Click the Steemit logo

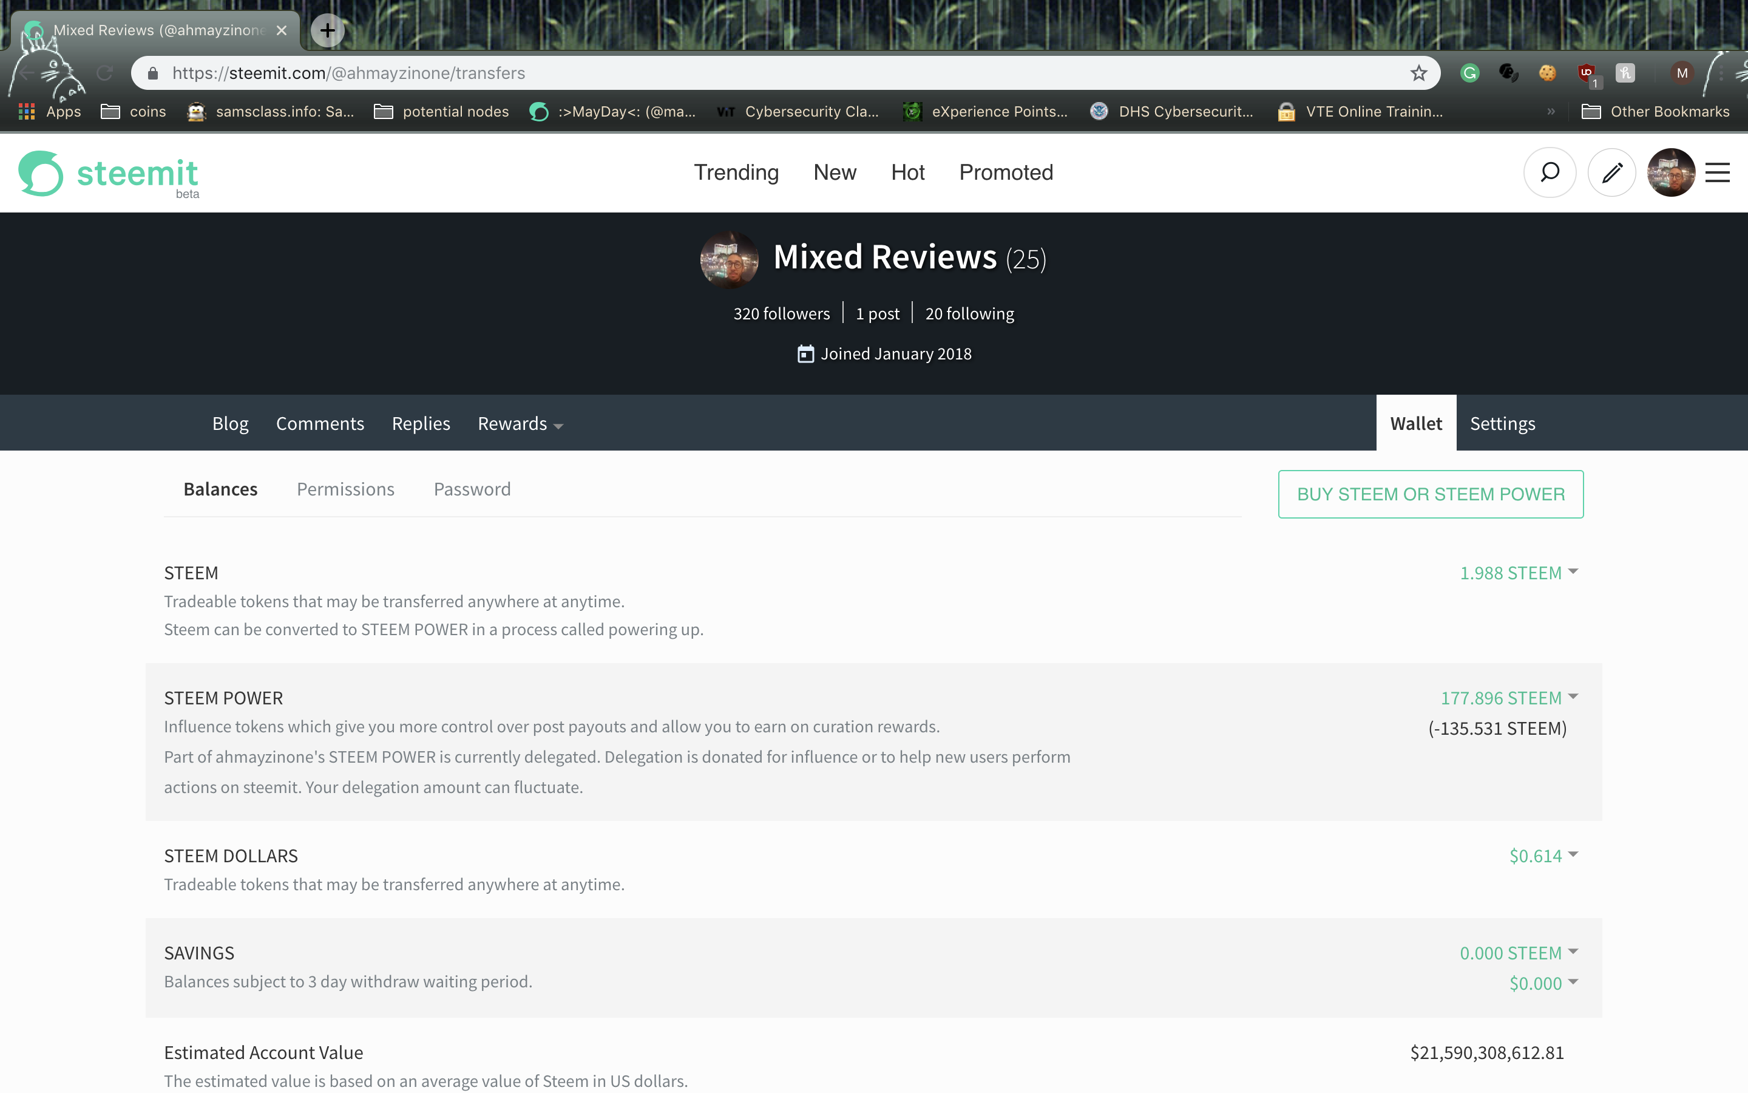point(109,174)
